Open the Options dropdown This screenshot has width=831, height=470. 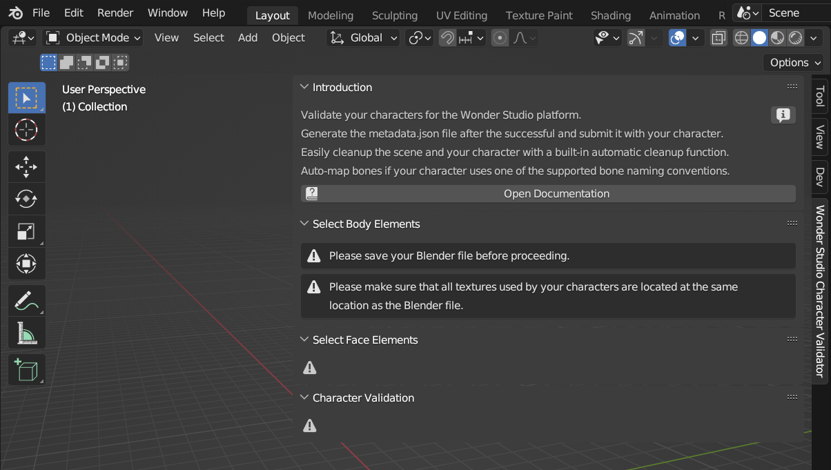tap(793, 63)
